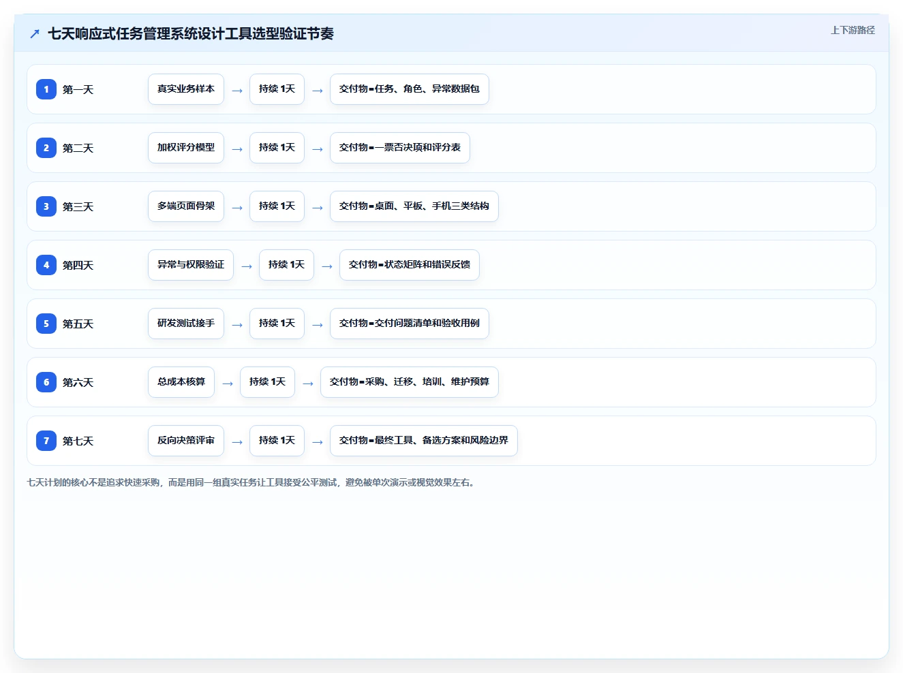Click 持续 1天 chip in 第四天 row

click(286, 265)
